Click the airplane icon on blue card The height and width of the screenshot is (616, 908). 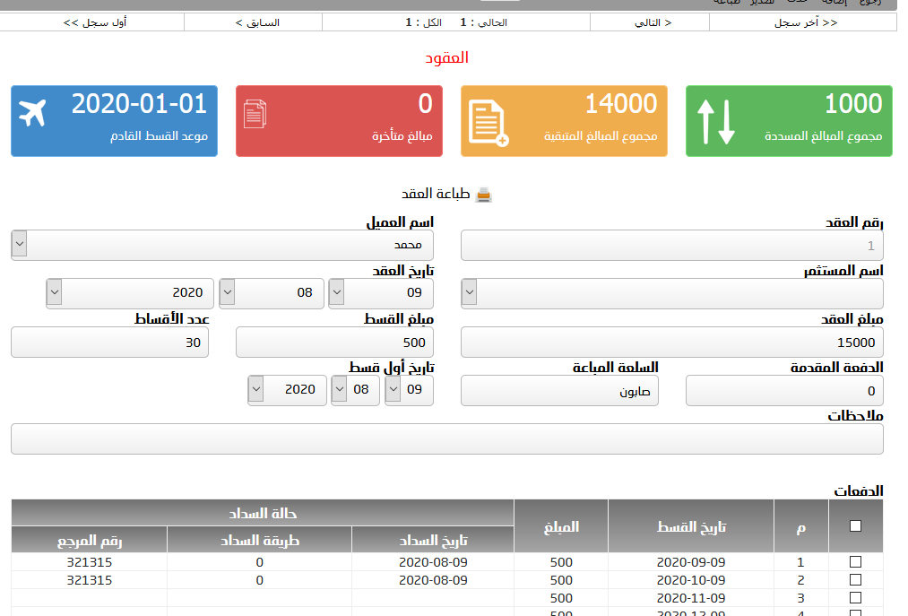pyautogui.click(x=32, y=113)
